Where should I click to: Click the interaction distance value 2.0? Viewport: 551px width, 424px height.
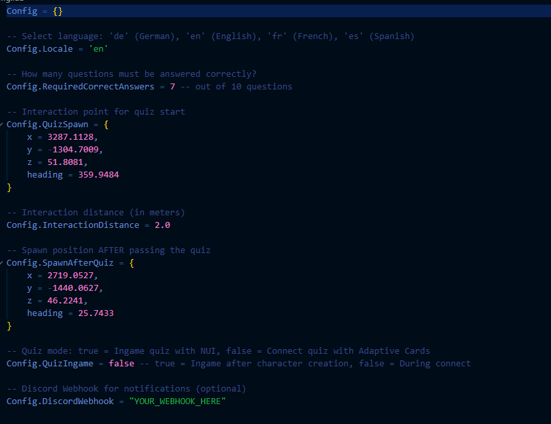point(162,225)
